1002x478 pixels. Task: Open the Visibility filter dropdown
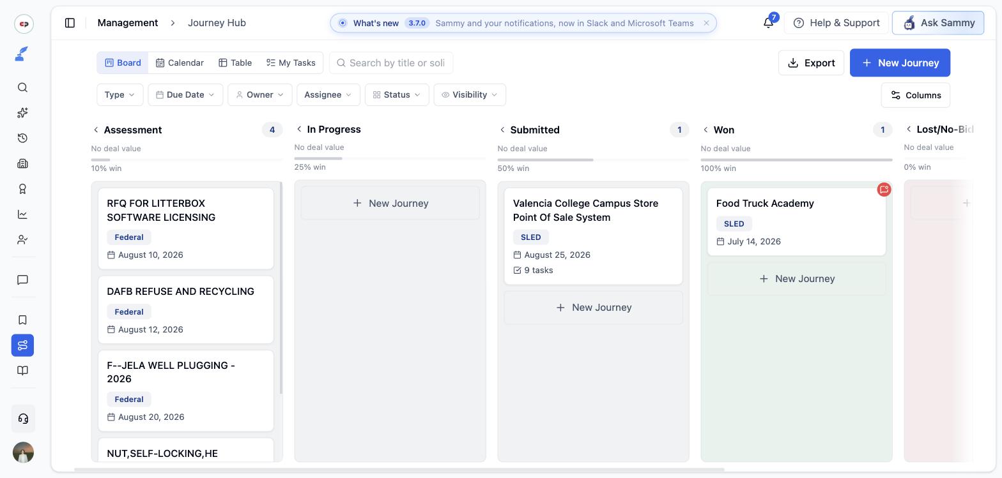pos(470,94)
